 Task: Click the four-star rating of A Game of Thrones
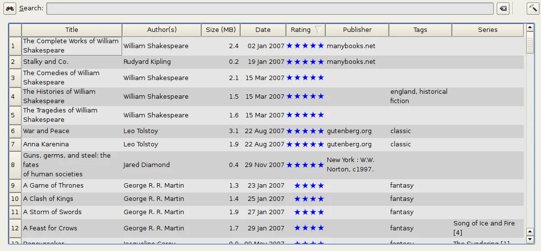pyautogui.click(x=309, y=186)
